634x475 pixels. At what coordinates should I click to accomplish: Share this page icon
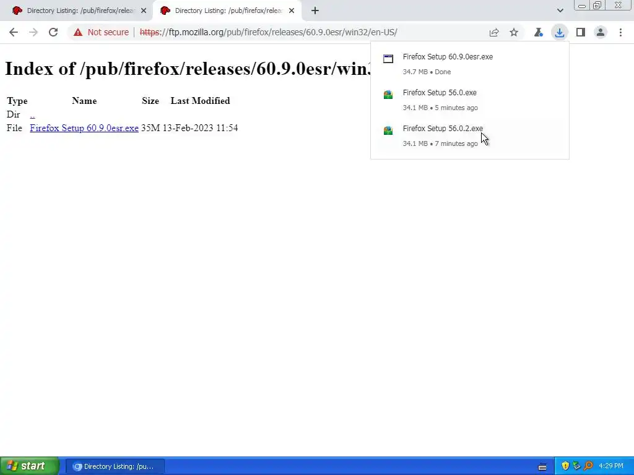coord(493,32)
